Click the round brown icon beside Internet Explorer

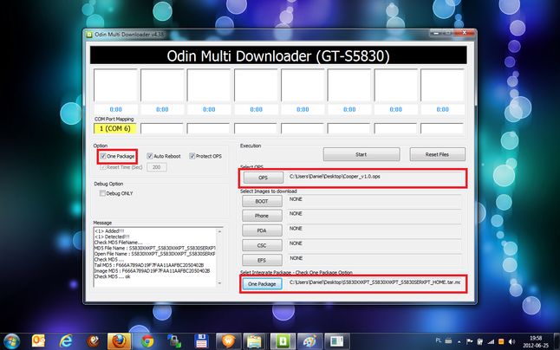pos(94,341)
